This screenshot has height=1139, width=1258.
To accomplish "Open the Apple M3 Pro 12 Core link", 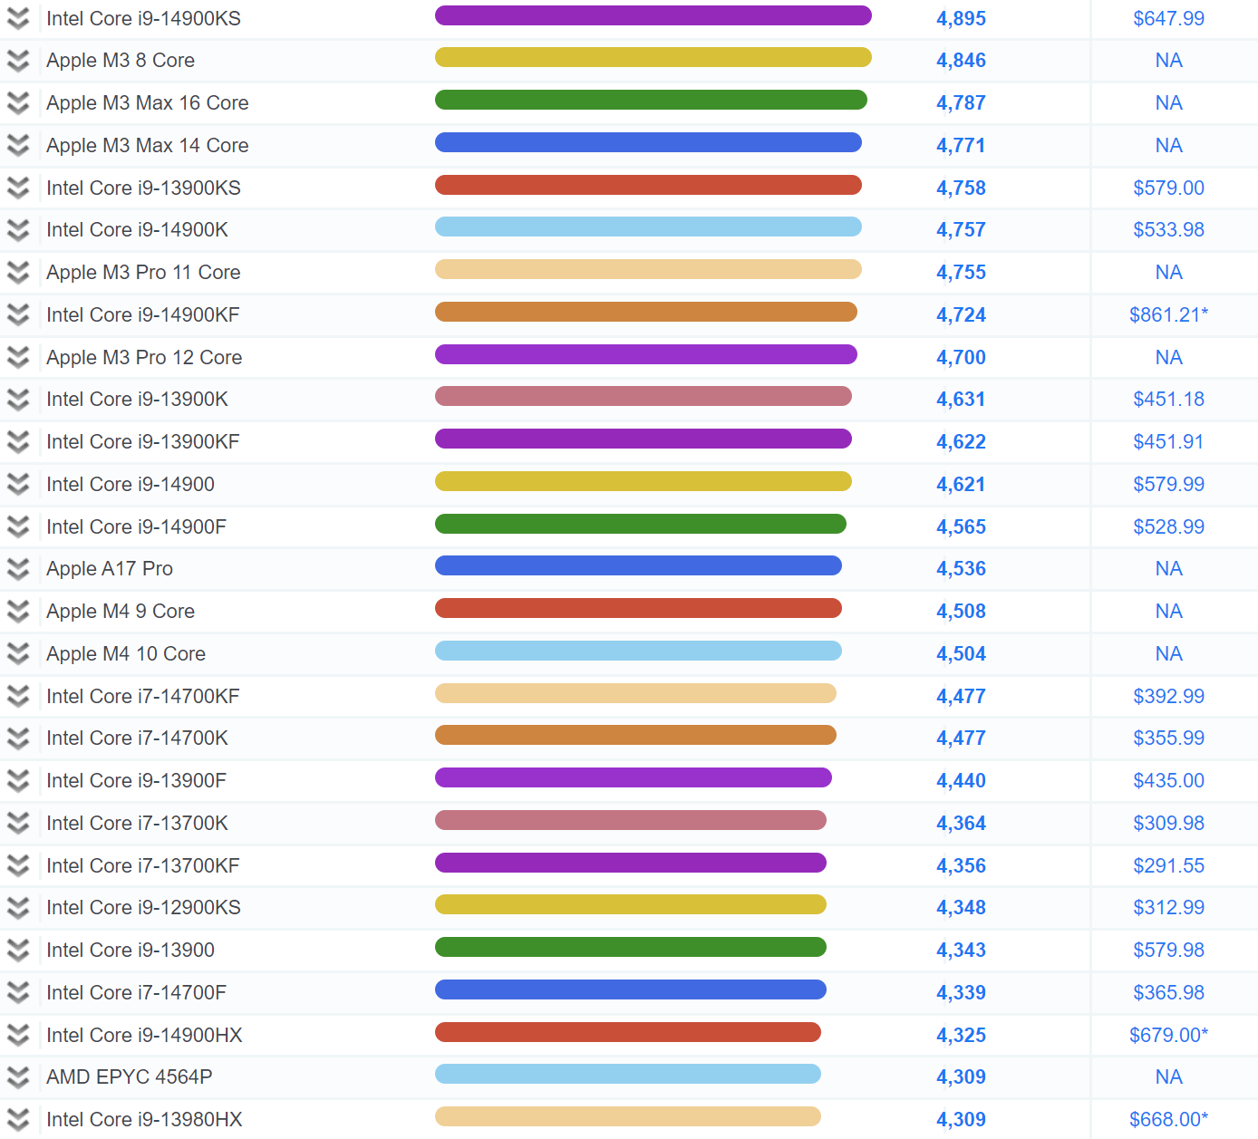I will coord(144,357).
